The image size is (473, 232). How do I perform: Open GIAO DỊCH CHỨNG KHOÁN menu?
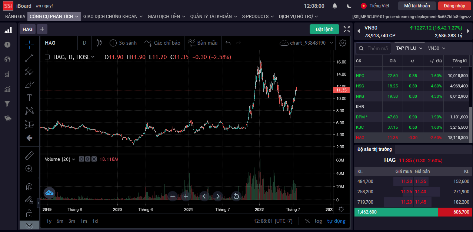click(113, 17)
